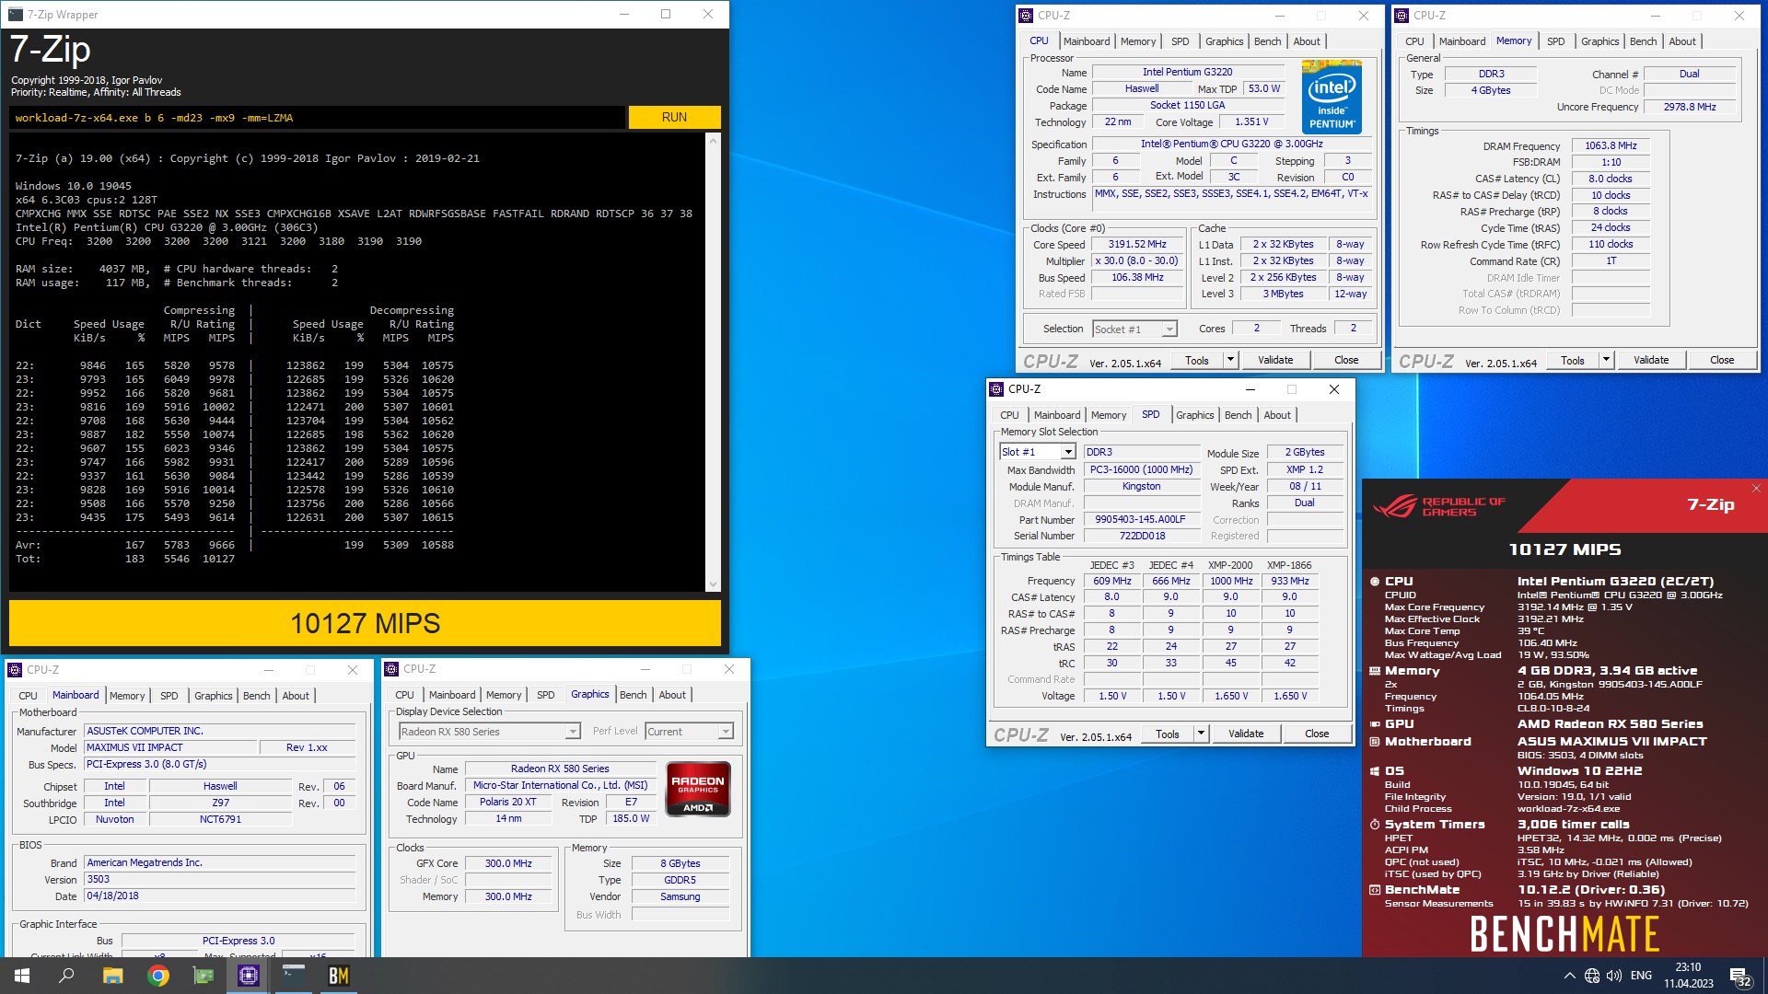Switch to Mainboard tab in CPU window
The width and height of the screenshot is (1768, 994).
click(1087, 41)
